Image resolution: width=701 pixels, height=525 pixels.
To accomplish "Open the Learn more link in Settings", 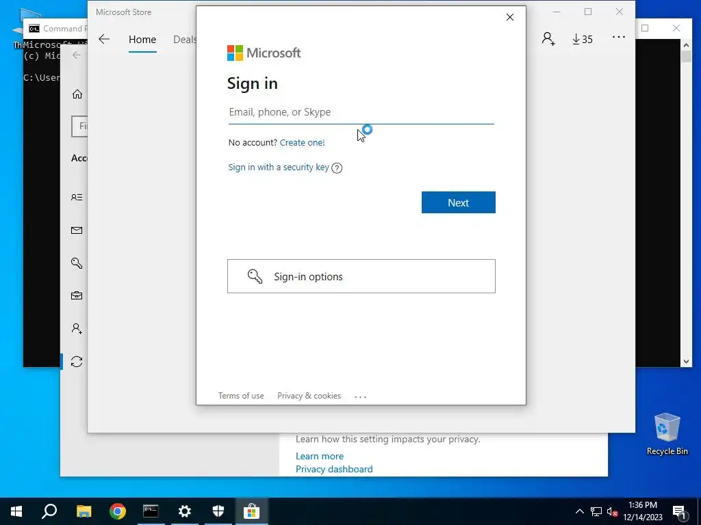I will tap(320, 456).
